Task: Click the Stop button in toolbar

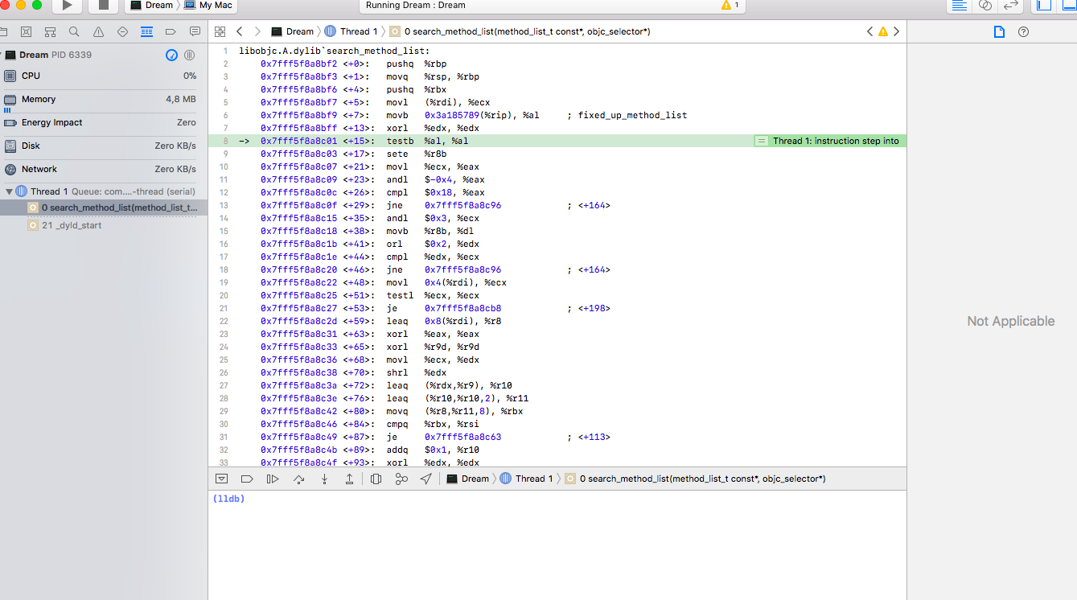Action: (103, 5)
